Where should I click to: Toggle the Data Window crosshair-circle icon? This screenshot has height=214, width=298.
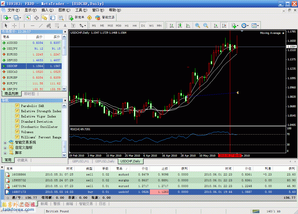coord(36,18)
